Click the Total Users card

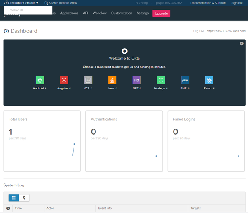(x=42, y=141)
